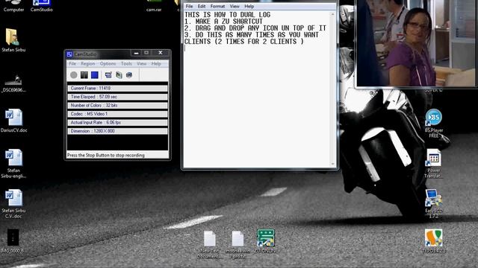Click the webcam video overlay
478x268 pixels.
(416, 43)
